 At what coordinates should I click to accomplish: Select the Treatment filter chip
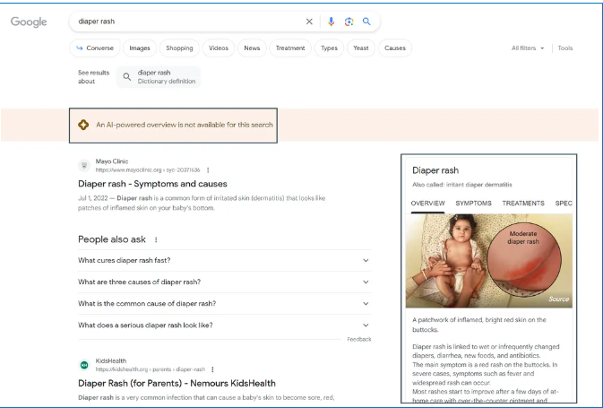point(290,48)
